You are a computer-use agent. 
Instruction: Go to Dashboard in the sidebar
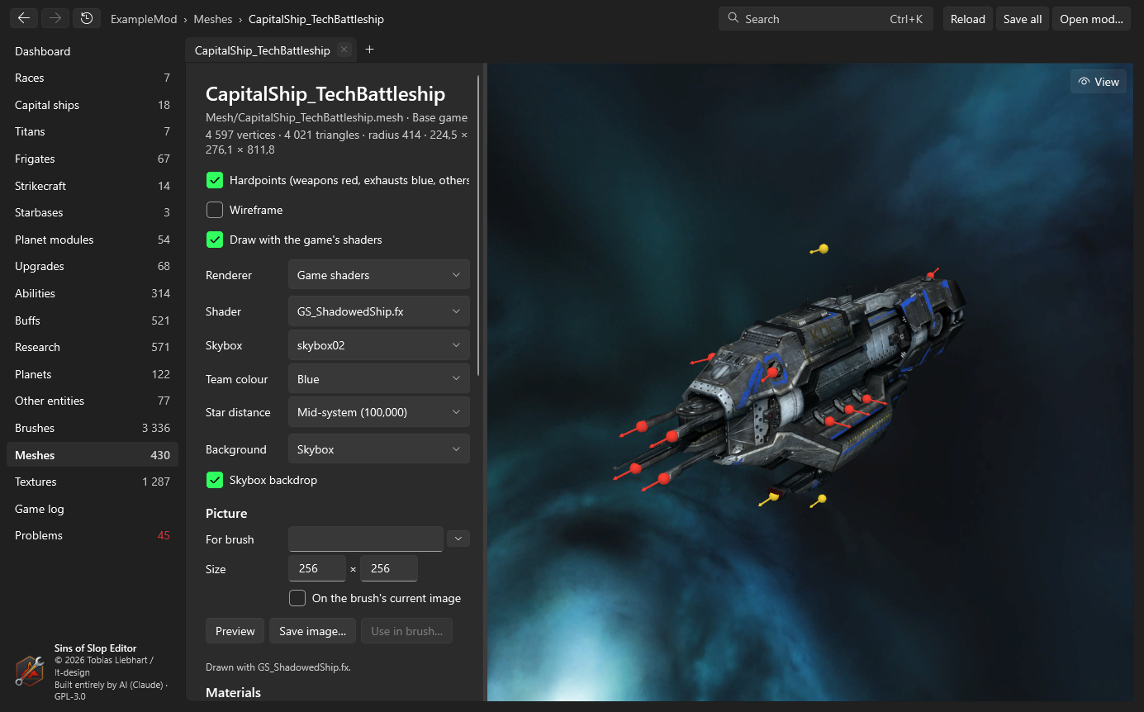pos(92,51)
